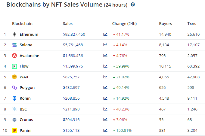This screenshot has width=205, height=136.
Task: Open the Ethereum blockchain link
Action: click(29, 34)
